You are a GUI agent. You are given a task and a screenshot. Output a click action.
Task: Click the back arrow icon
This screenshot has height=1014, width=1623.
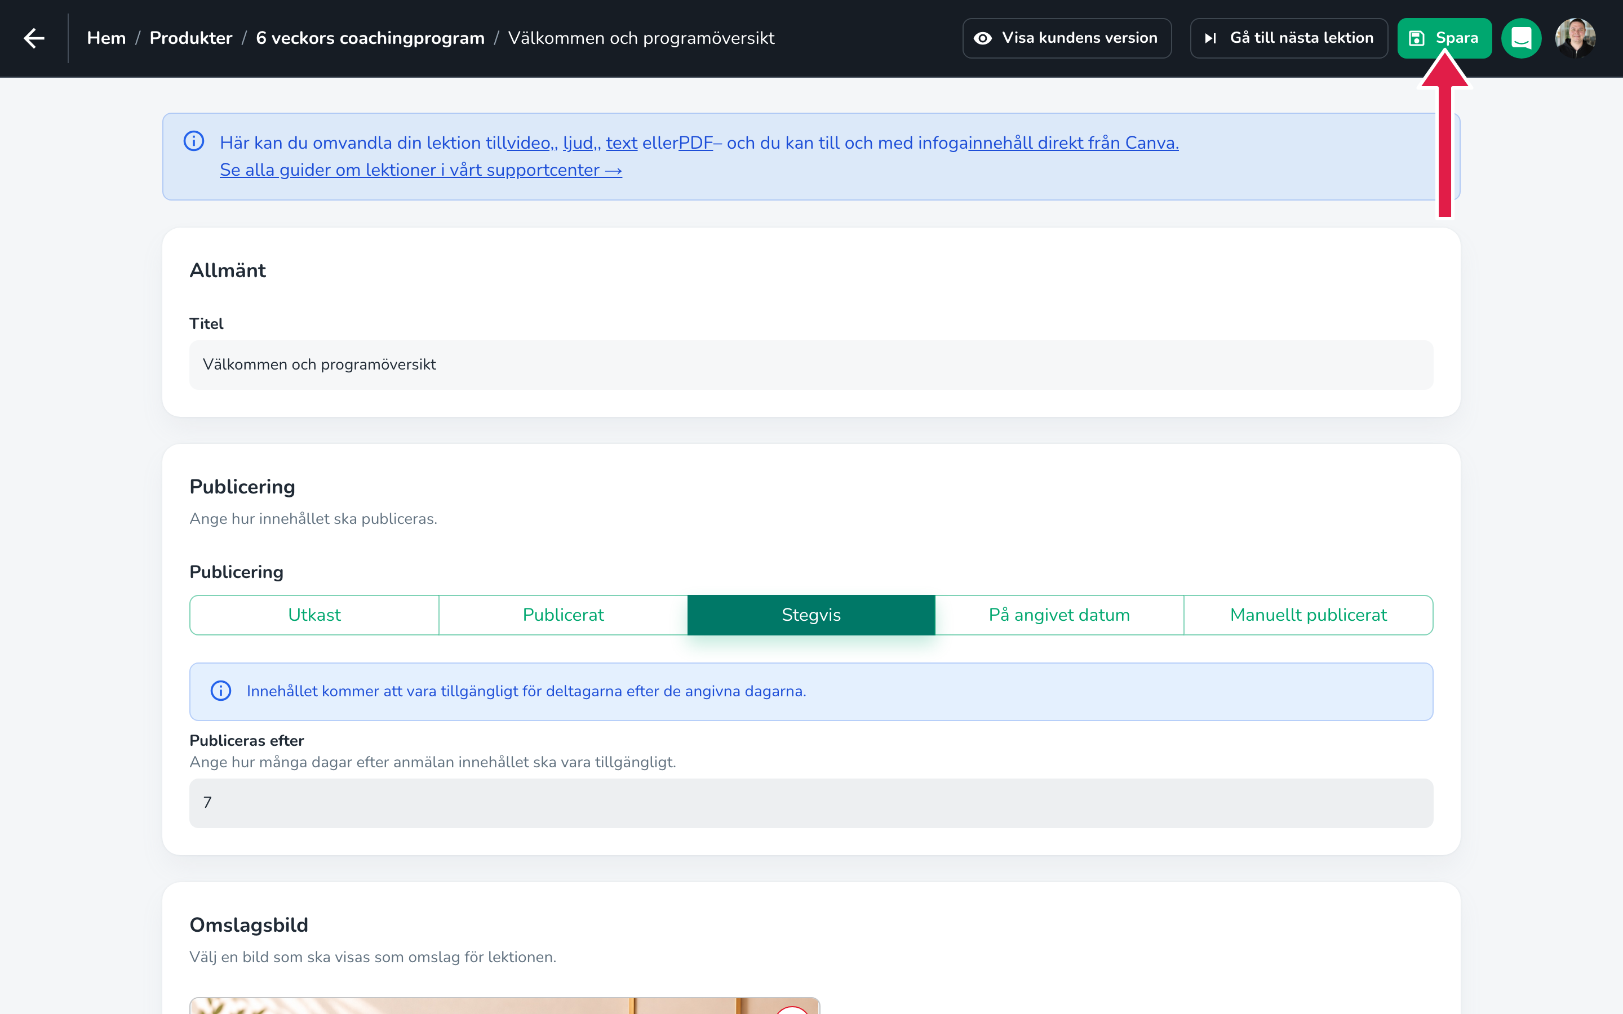point(34,38)
